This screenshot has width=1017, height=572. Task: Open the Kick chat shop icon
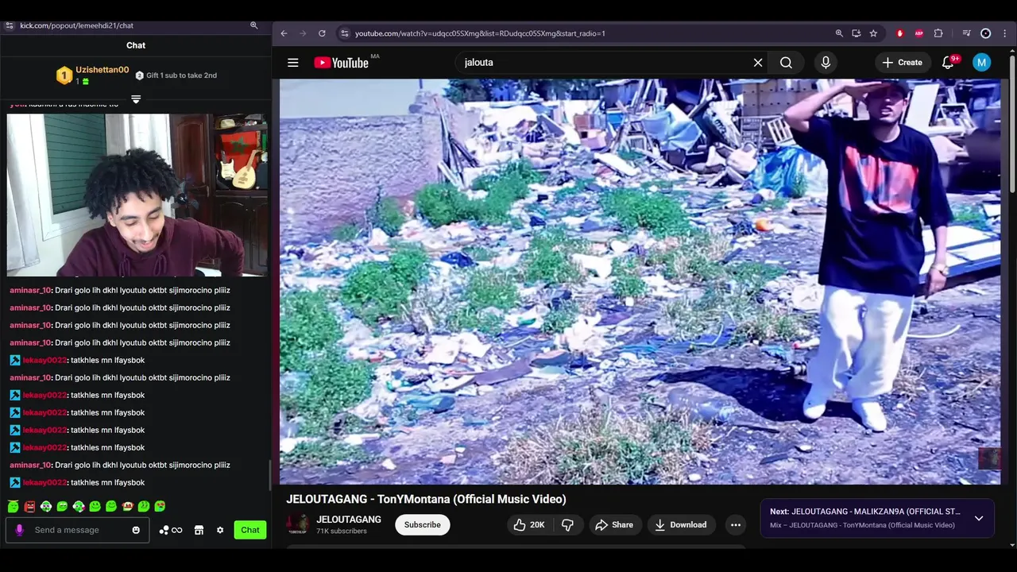199,530
